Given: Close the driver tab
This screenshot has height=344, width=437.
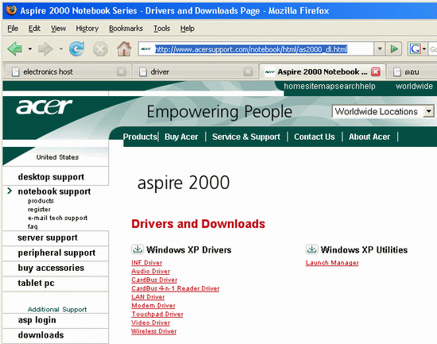Looking at the screenshot, I should point(248,72).
